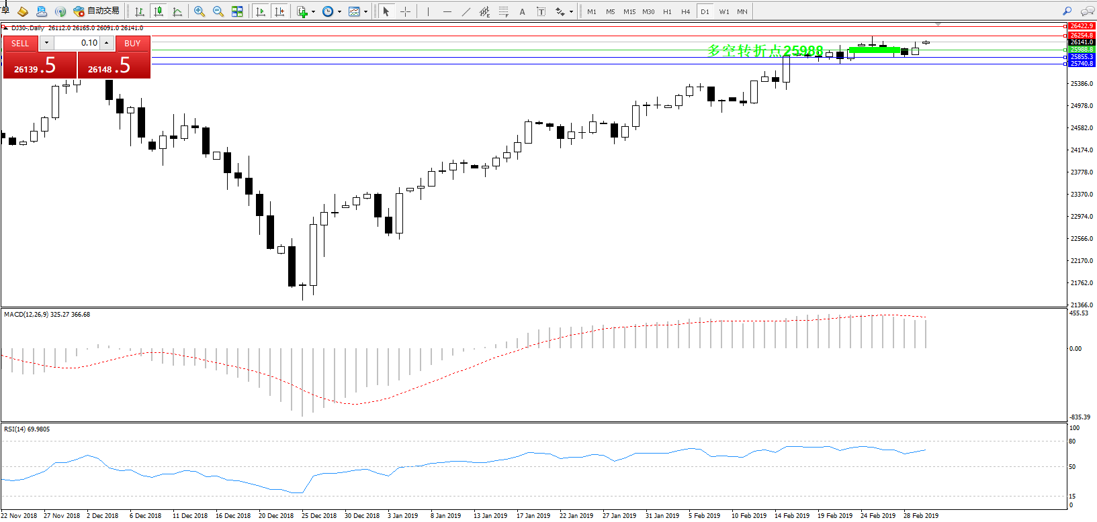This screenshot has height=522, width=1097.
Task: Click the BUY button
Action: tap(132, 43)
